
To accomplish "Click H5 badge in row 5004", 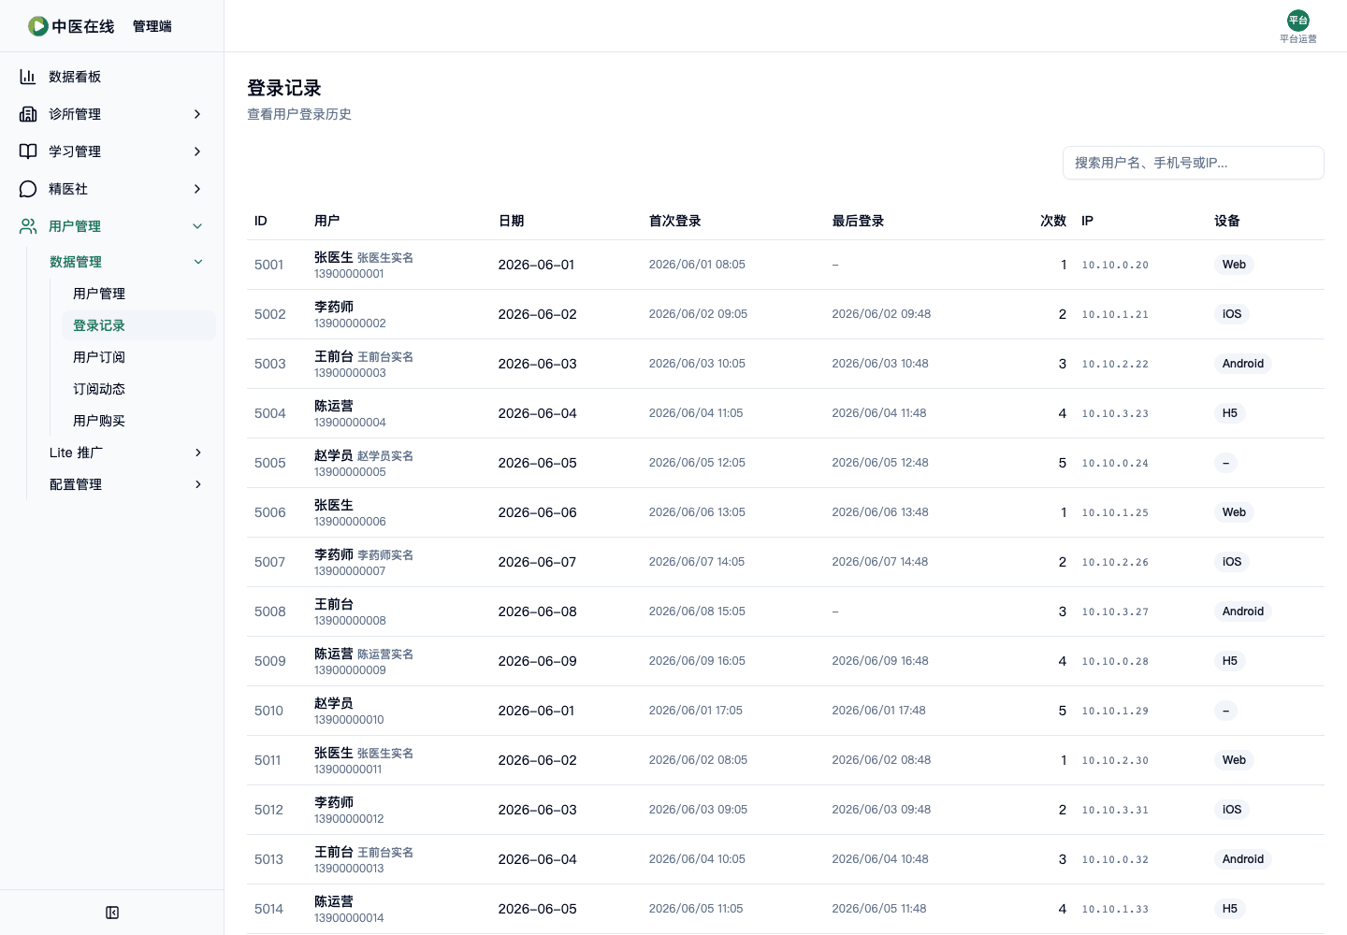I will click(x=1230, y=413).
